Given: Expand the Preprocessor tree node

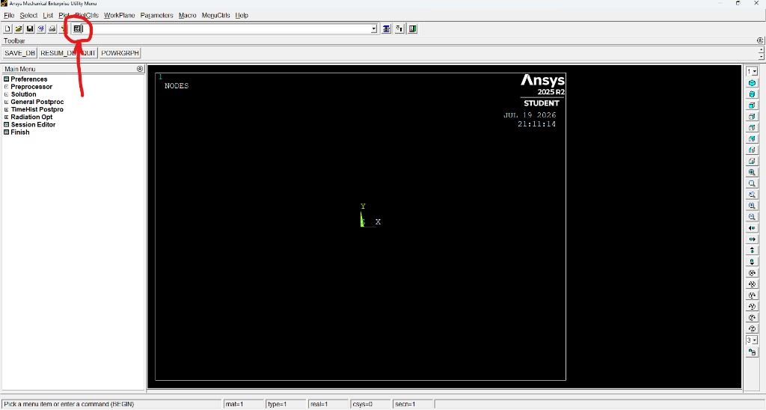Looking at the screenshot, I should click(6, 87).
